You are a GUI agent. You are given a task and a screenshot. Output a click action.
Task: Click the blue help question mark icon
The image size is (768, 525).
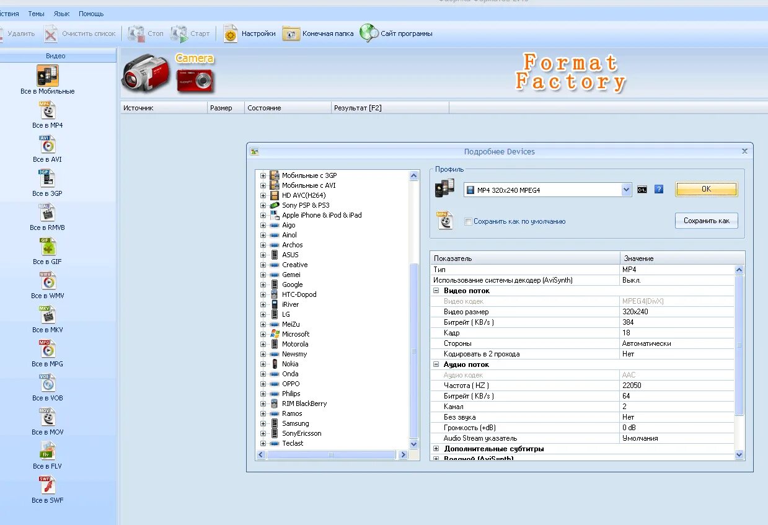(x=659, y=189)
